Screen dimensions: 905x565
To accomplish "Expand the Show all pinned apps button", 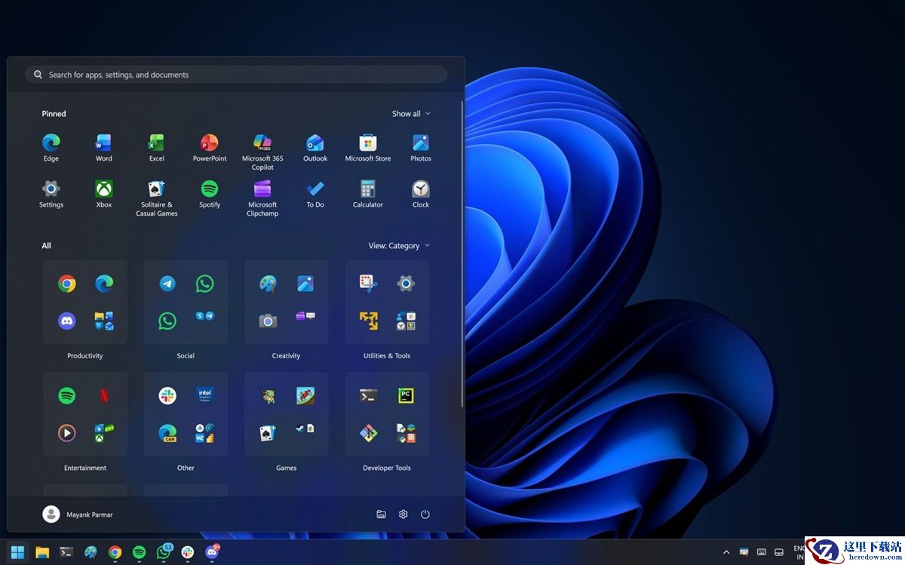I will [411, 114].
